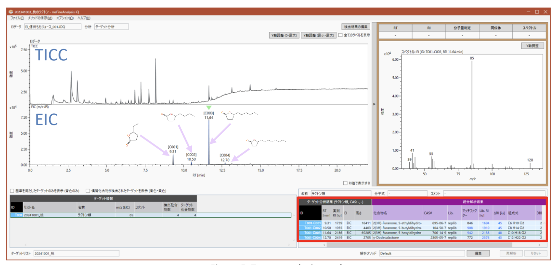Check 候補化合物が検出されたターゲットを表示 option
This screenshot has width=557, height=265.
pyautogui.click(x=88, y=190)
